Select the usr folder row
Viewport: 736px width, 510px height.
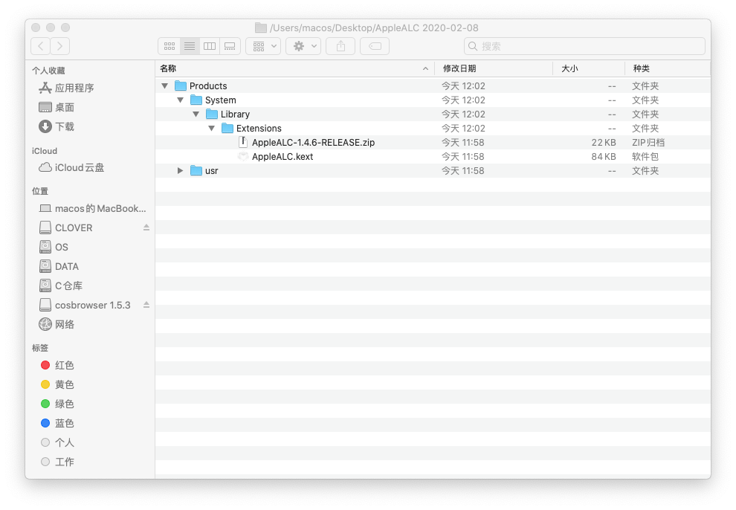pos(433,171)
